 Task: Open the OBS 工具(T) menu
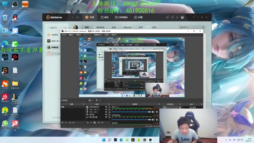tap(107, 35)
